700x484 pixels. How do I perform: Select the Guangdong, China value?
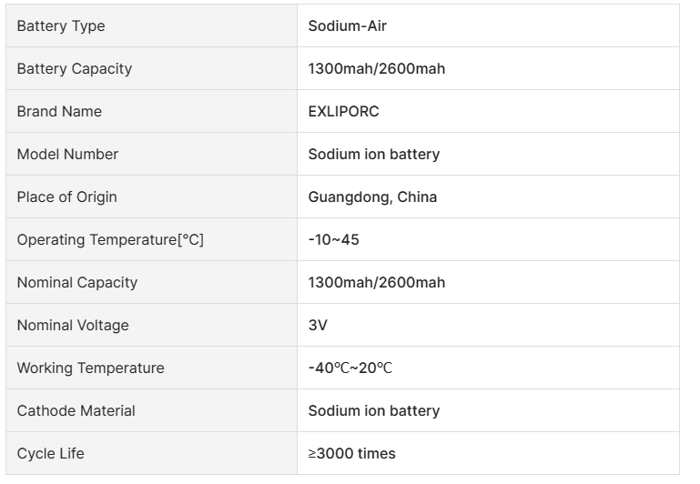click(x=372, y=197)
